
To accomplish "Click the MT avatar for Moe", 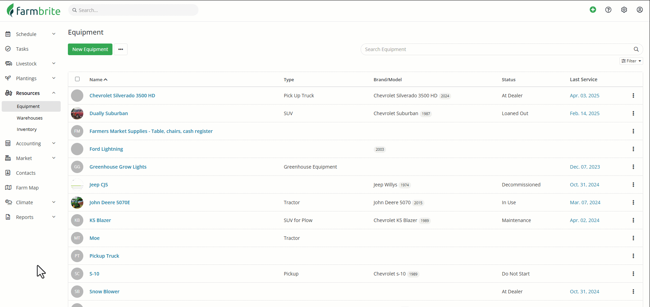I will click(77, 238).
